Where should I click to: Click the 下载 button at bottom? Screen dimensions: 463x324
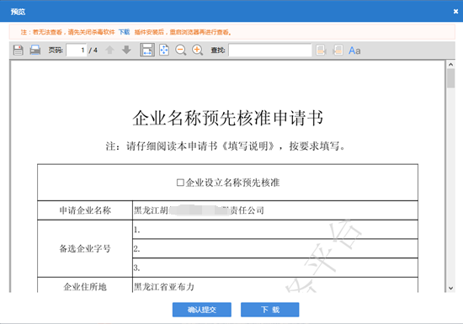(x=270, y=310)
